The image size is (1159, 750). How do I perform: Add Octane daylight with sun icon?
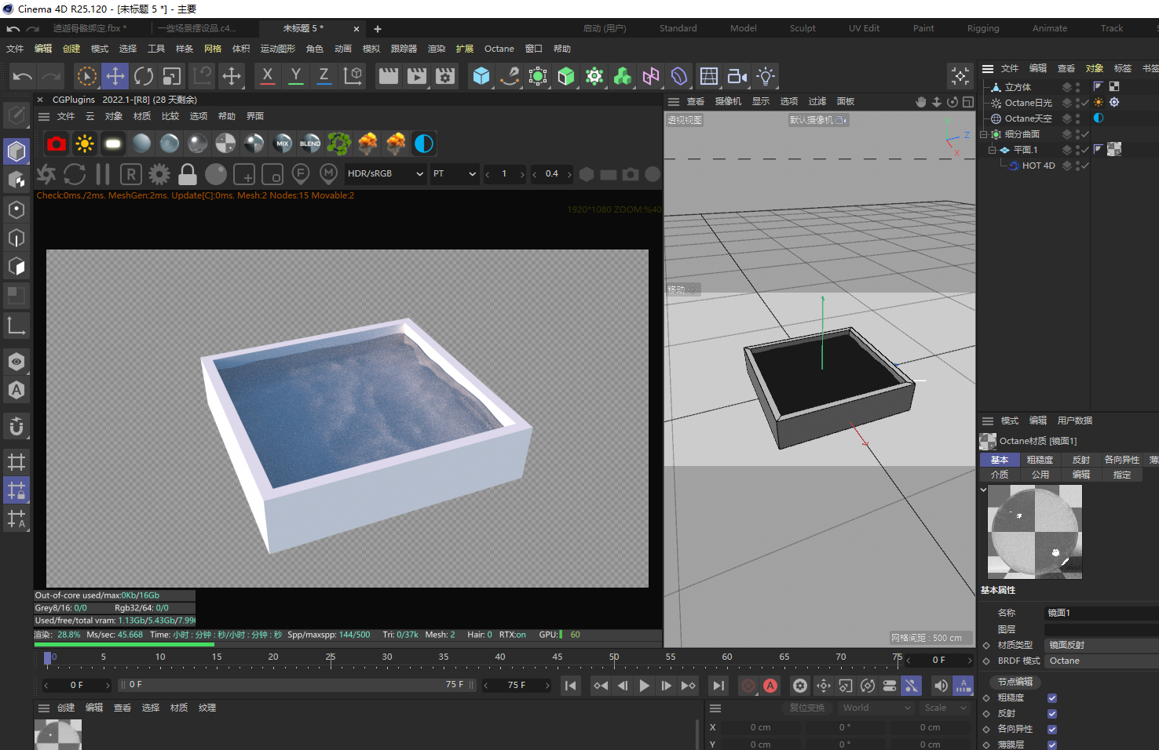(85, 144)
